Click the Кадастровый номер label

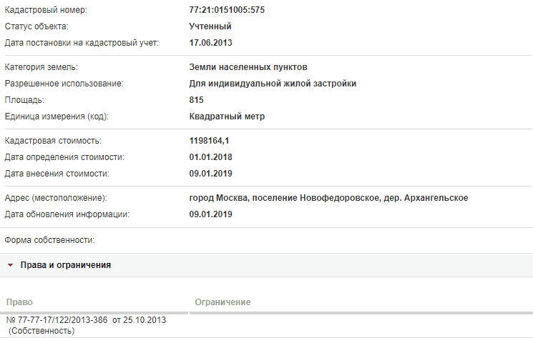coord(46,10)
